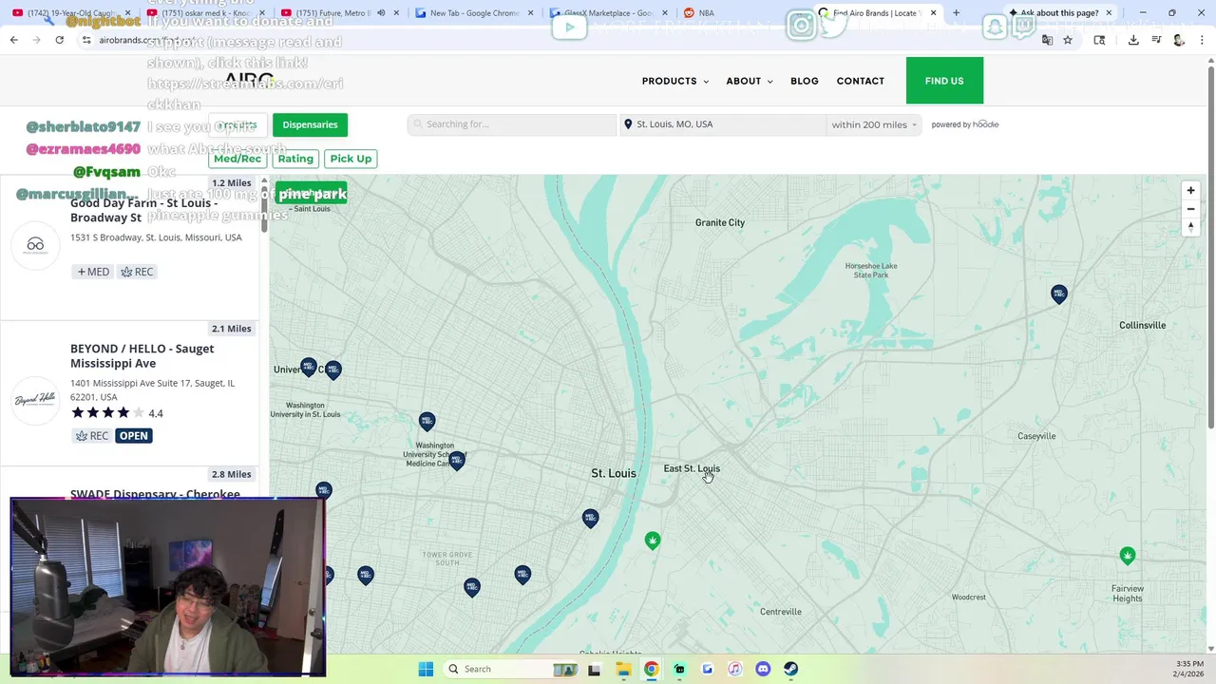Open a new browser tab
Image resolution: width=1216 pixels, height=684 pixels.
pos(956,13)
